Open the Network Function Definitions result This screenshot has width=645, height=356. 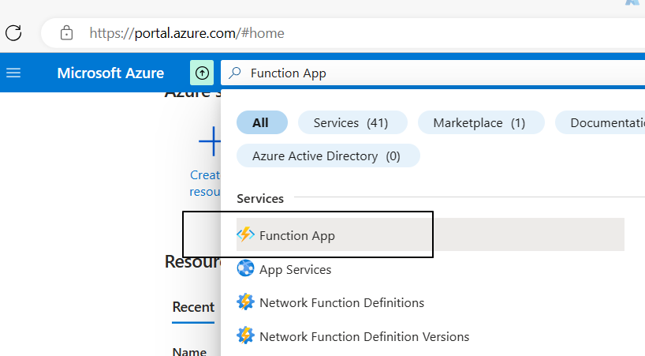tap(341, 303)
